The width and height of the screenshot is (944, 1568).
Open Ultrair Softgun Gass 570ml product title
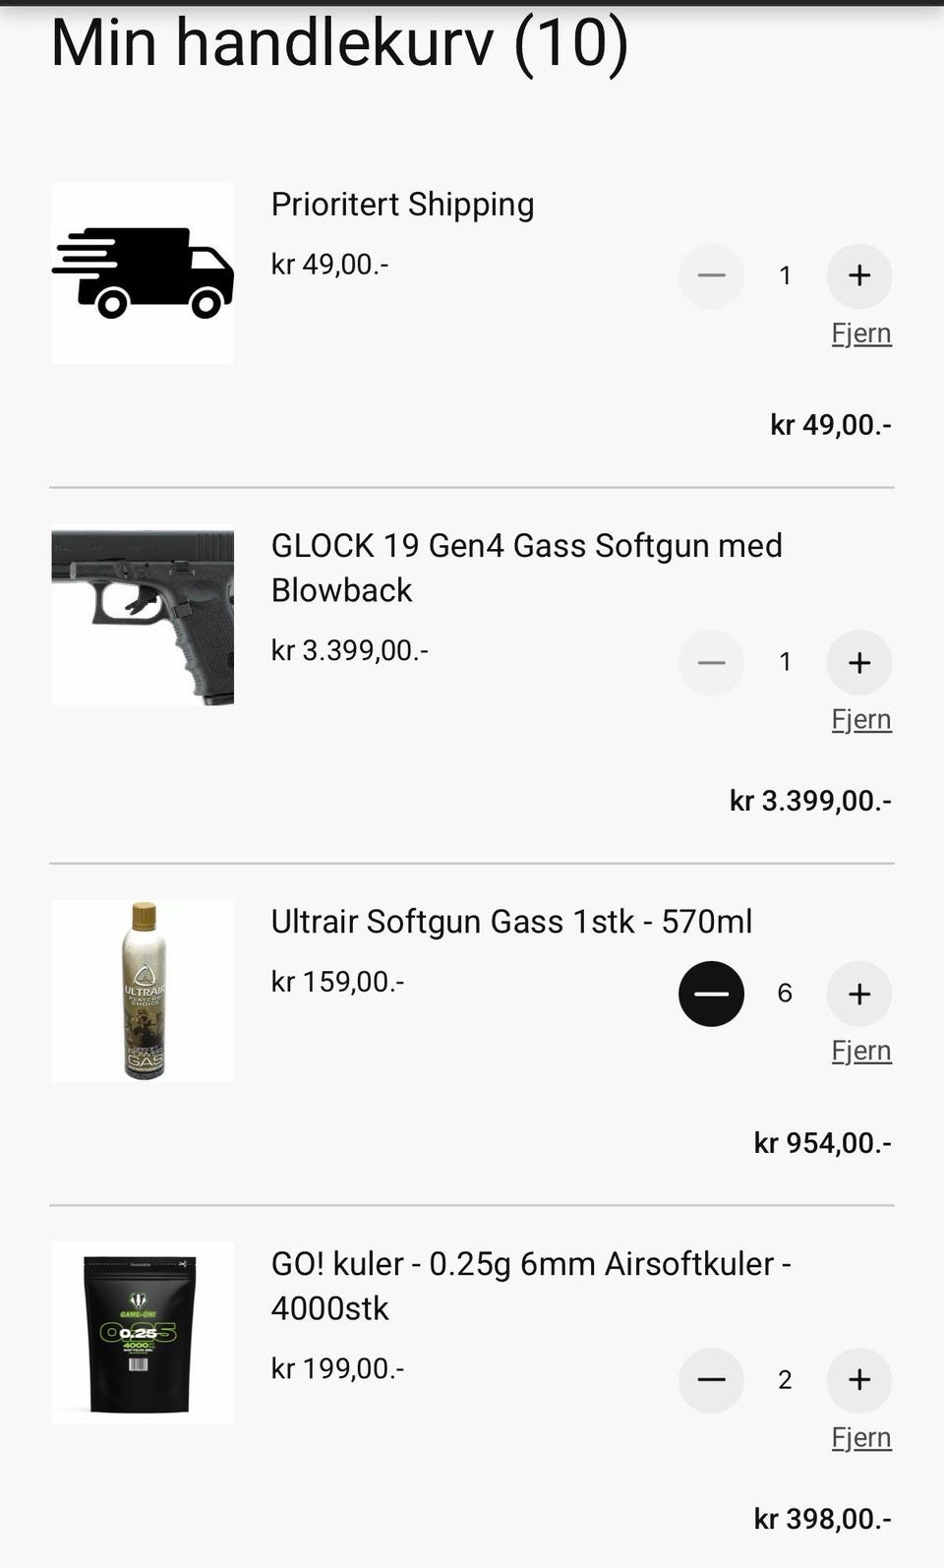tap(511, 922)
